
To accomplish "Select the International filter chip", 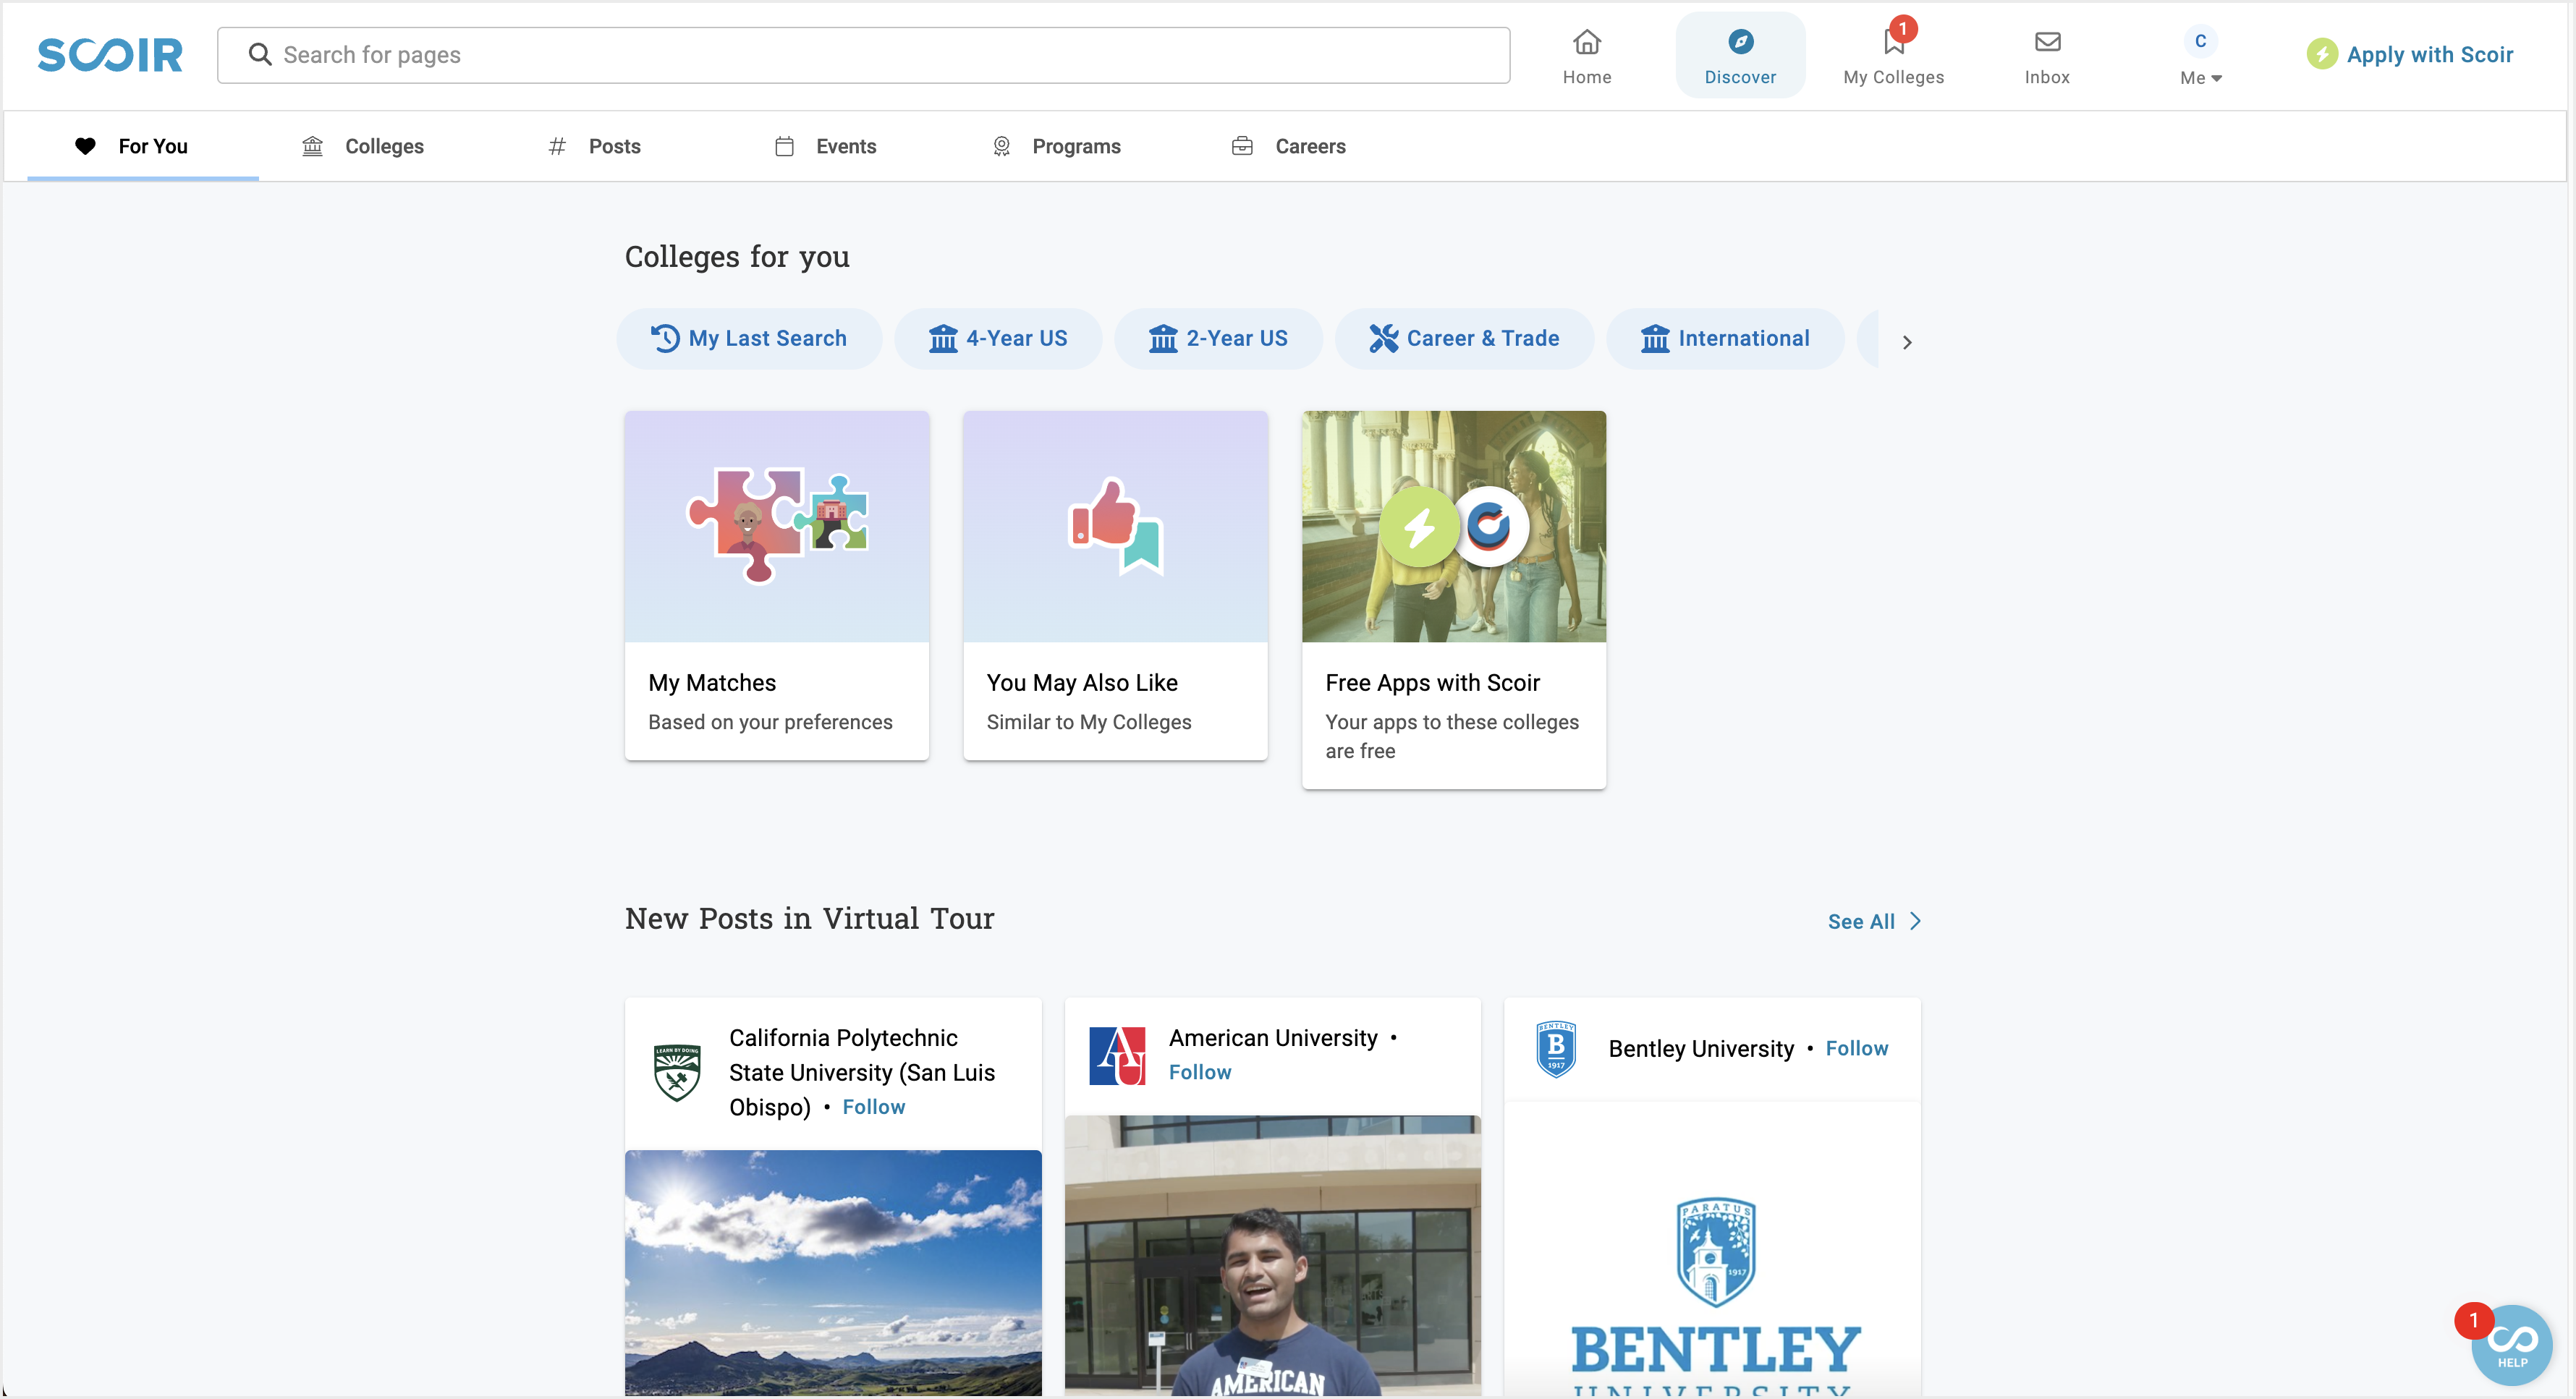I will point(1725,338).
